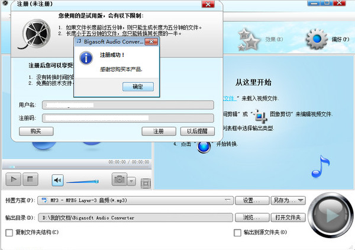The image size is (355, 250).
Task: Click the blue music note icon
Action: (x=320, y=166)
